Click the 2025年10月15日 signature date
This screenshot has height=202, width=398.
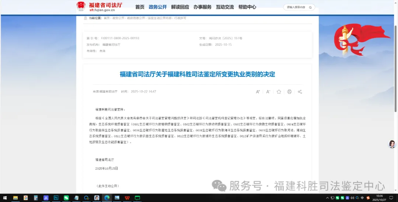point(107,168)
